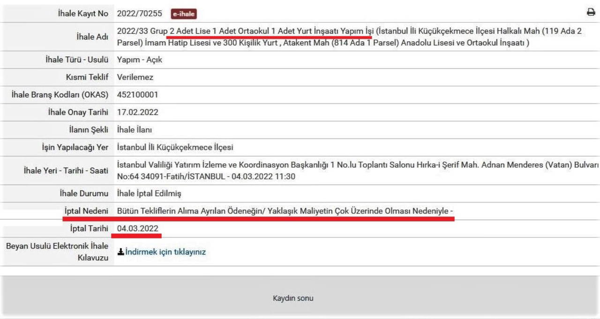Image resolution: width=600 pixels, height=319 pixels.
Task: Click the approval date 17.02.2022
Action: (x=137, y=112)
